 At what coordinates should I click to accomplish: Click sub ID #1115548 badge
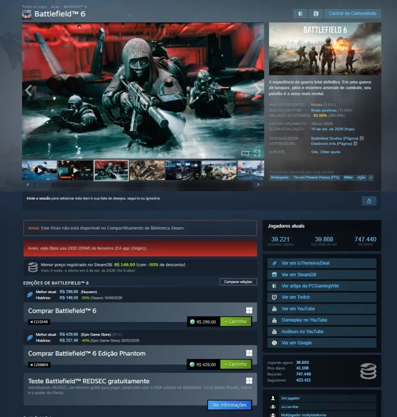(39, 322)
